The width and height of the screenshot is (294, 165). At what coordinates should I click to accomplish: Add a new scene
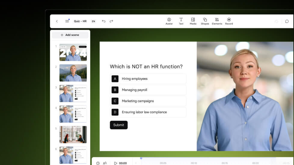[x=70, y=35]
